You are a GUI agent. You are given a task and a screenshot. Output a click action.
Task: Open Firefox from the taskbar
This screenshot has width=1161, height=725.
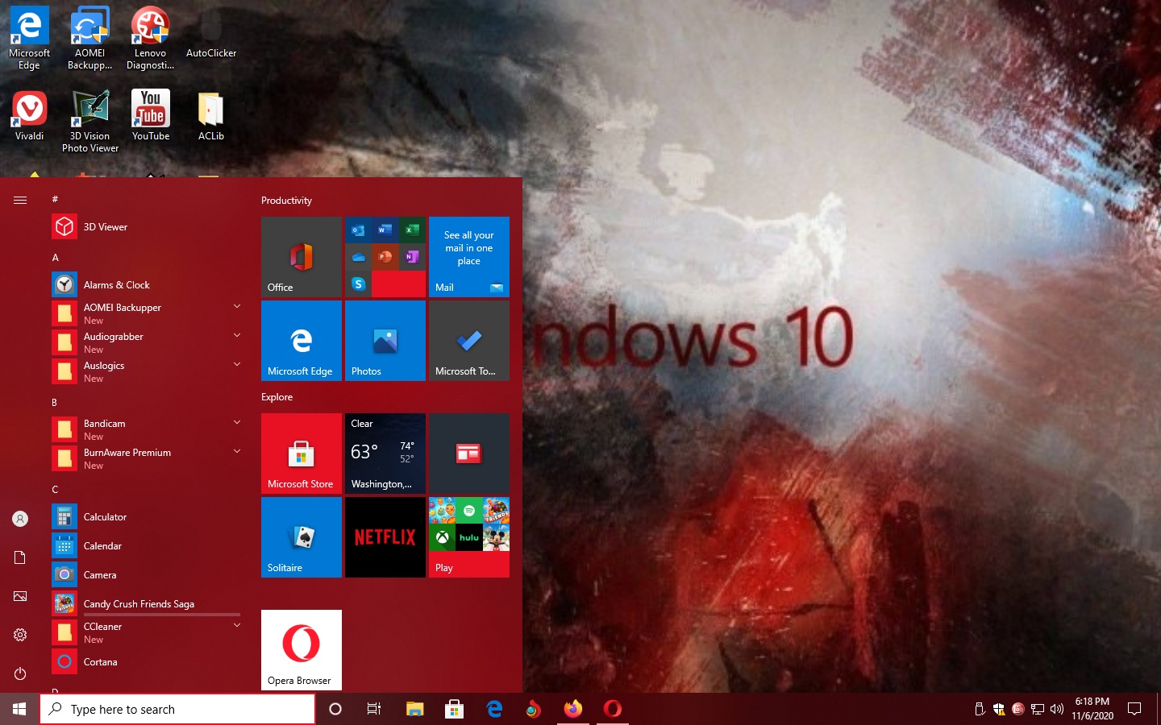pos(573,709)
